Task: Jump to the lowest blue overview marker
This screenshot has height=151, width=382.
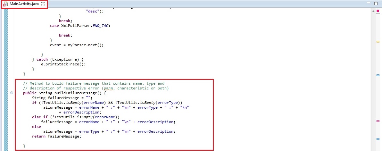Action: coord(378,139)
